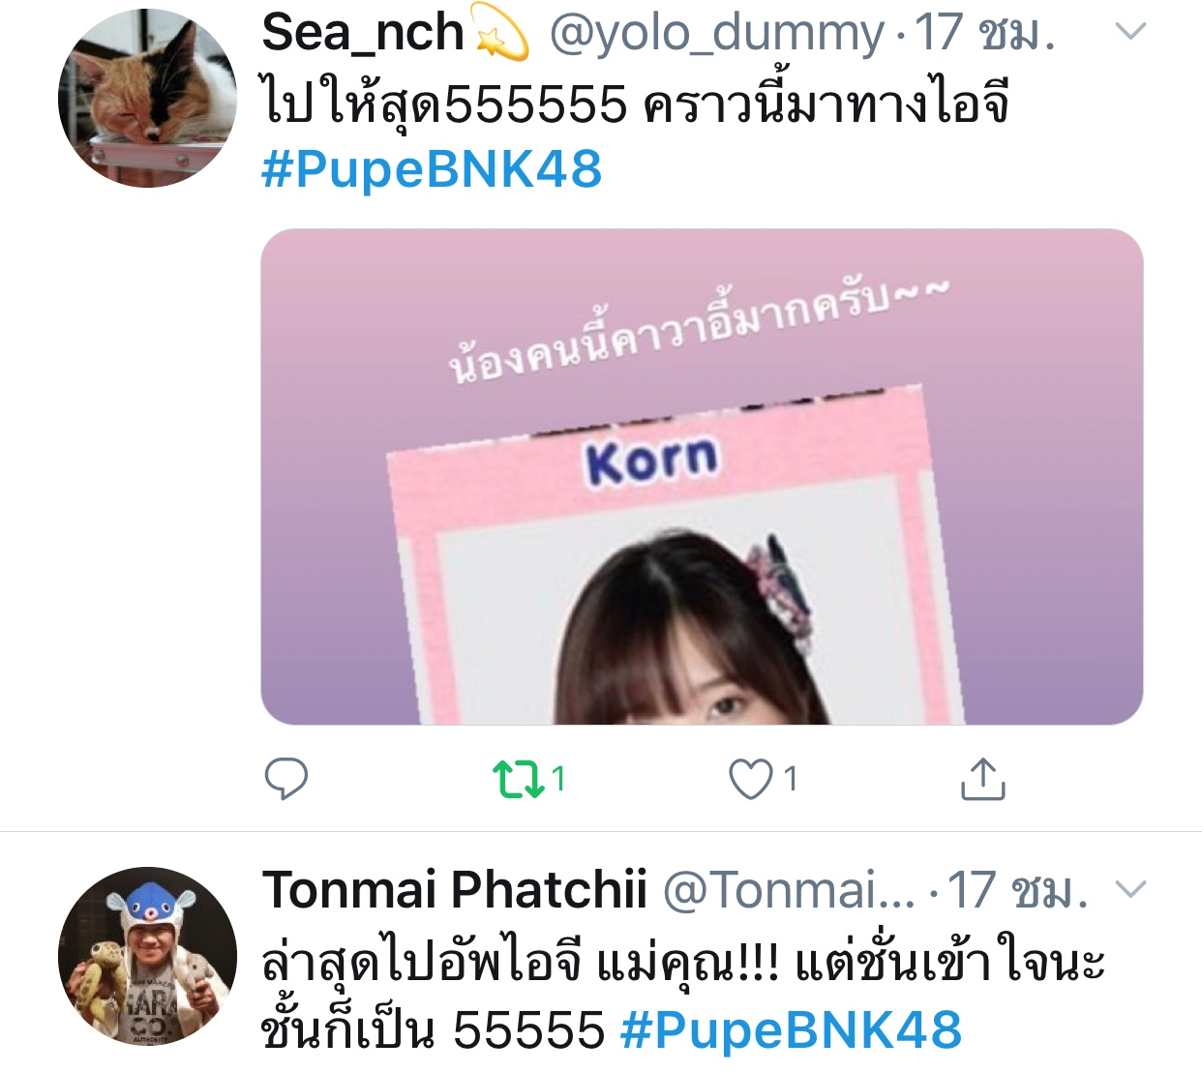Open @Tonmai... truncated handle
Screen dimensions: 1202x1072
pyautogui.click(x=789, y=890)
